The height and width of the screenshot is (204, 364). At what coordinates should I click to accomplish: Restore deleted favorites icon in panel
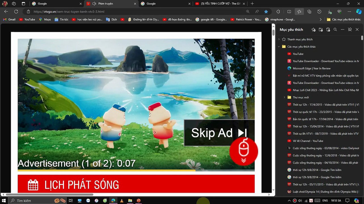[x=328, y=29]
